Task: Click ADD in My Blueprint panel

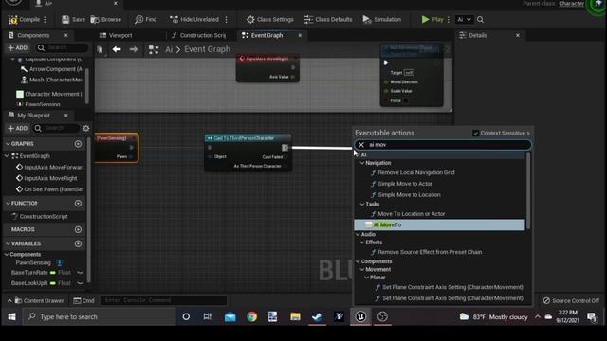Action: tap(18, 128)
